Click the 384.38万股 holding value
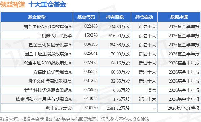Viewport: 201px width, 122px height. pyautogui.click(x=119, y=45)
